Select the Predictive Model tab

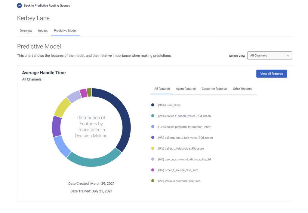pyautogui.click(x=65, y=31)
